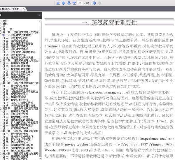This screenshot has height=160, width=175.
Task: Click page icon beside 三、班级经营的理念
Action: click(x=4, y=41)
